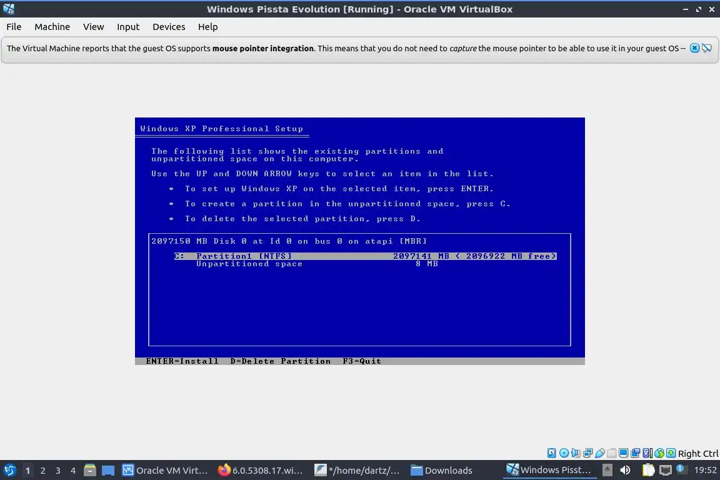Switch to the Firefox 6.0.5308.17 taskbar entry
Image resolution: width=720 pixels, height=480 pixels.
[261, 471]
